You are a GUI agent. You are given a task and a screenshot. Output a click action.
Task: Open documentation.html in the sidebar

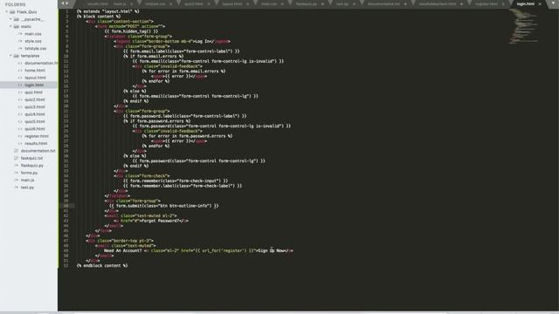click(41, 63)
